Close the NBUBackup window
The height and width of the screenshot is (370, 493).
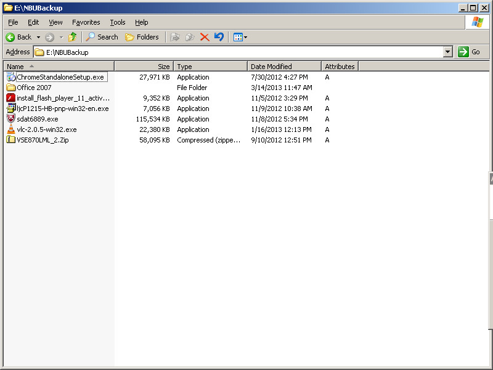(484, 8)
